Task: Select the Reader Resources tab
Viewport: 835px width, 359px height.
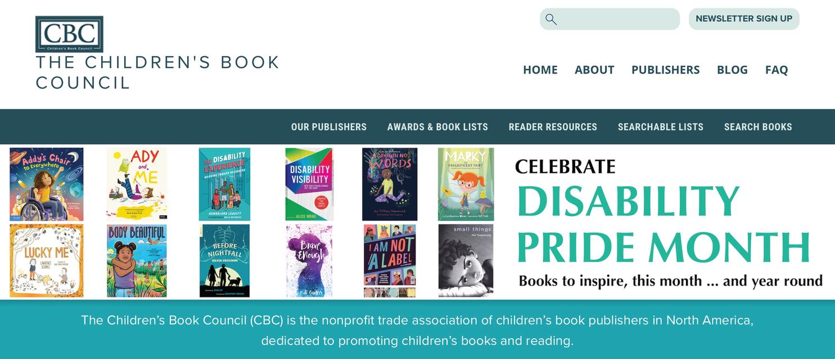Action: pos(553,127)
